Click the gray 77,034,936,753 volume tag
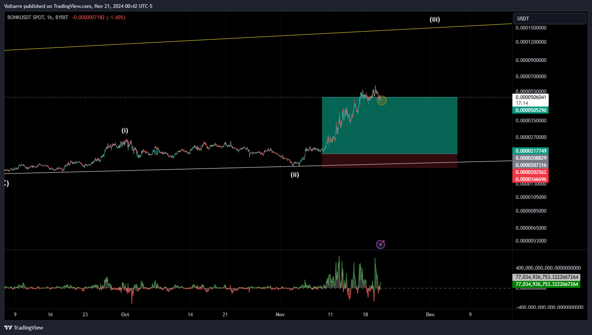592x335 pixels. [x=547, y=277]
